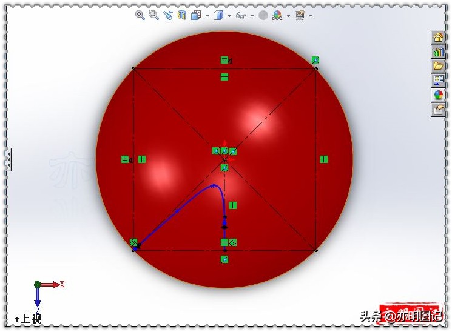Click the Zoom to Fit magnifier icon
The height and width of the screenshot is (332, 452).
click(140, 15)
